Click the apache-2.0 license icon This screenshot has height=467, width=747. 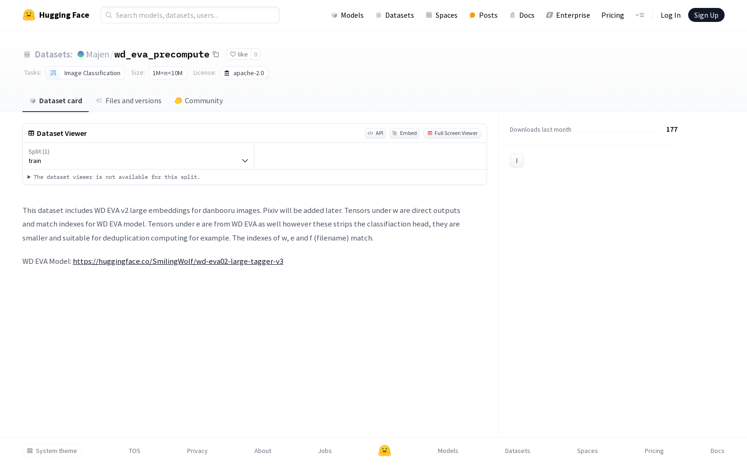coord(227,73)
